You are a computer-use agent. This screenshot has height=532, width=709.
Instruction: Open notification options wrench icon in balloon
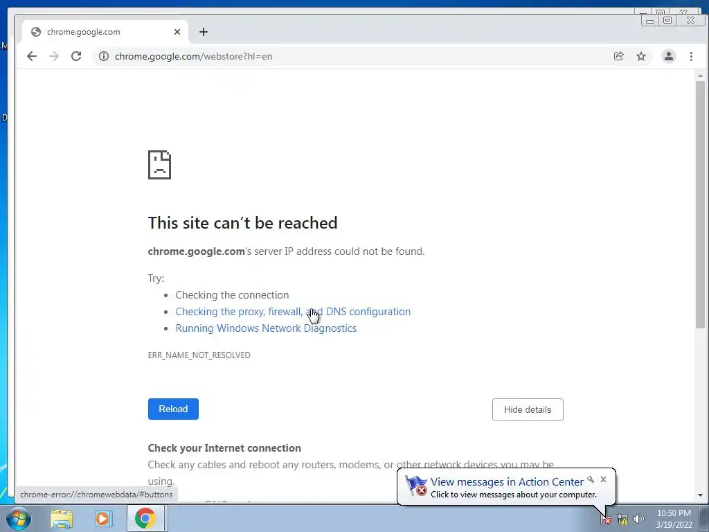[x=591, y=479]
